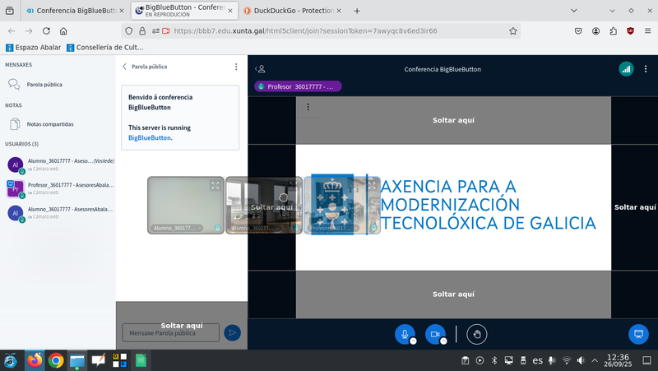Adjust system volume from the tray speaker

coord(583,360)
